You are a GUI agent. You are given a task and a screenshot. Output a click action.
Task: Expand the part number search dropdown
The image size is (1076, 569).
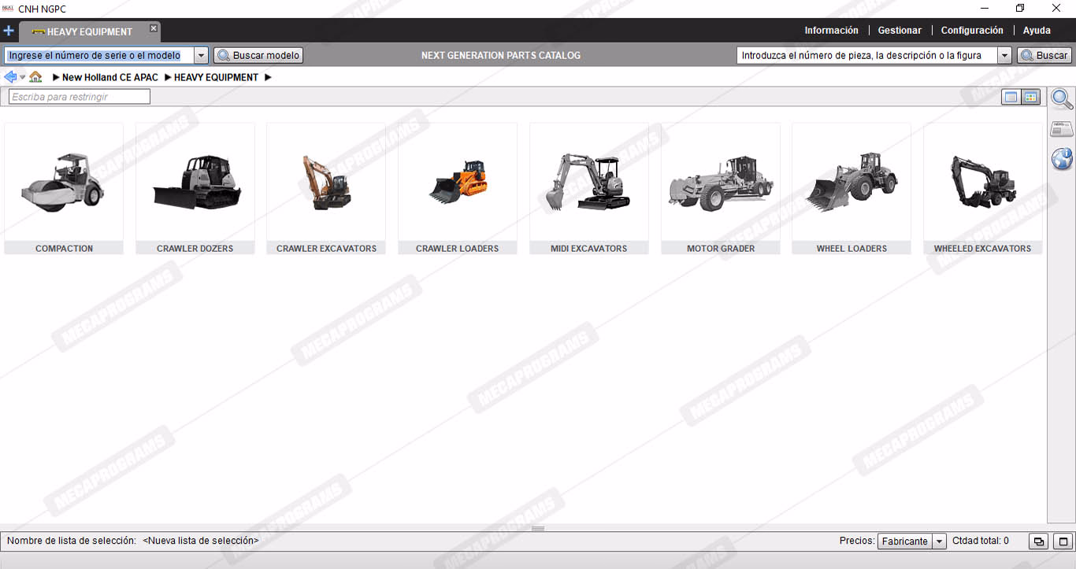(1004, 56)
